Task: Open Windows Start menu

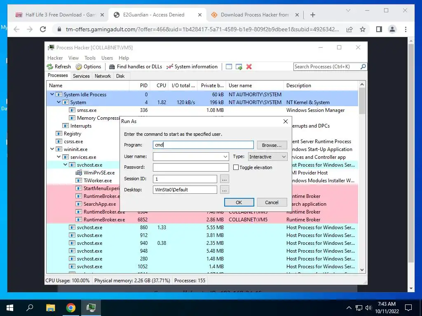Action: (x=10, y=308)
